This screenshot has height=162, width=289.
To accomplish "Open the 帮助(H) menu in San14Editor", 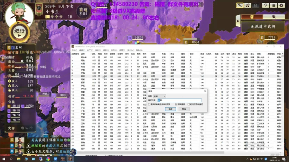I will point(139,50).
